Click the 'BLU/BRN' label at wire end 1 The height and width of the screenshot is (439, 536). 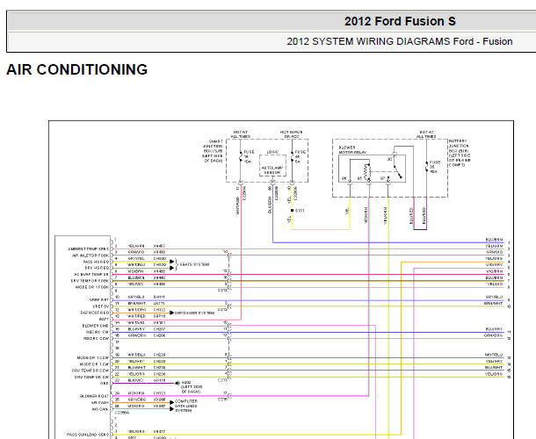[x=495, y=240]
